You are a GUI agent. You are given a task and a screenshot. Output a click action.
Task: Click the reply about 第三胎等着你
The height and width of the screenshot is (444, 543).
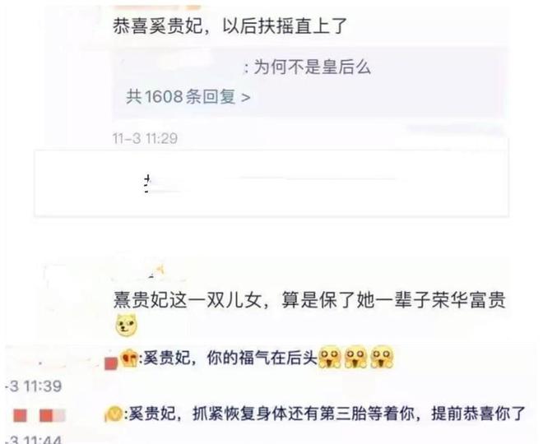pyautogui.click(x=325, y=414)
